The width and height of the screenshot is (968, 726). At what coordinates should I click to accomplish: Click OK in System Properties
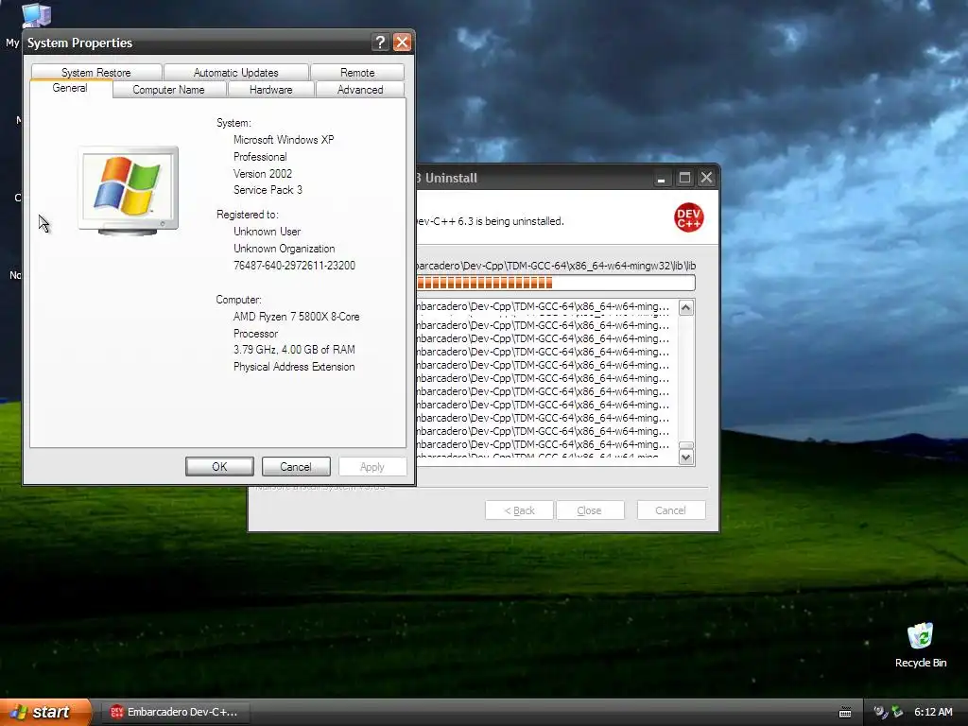pyautogui.click(x=219, y=467)
